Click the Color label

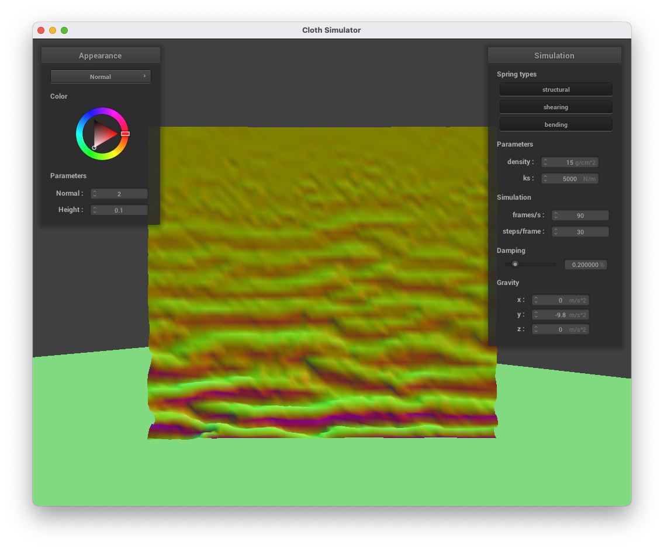point(59,96)
